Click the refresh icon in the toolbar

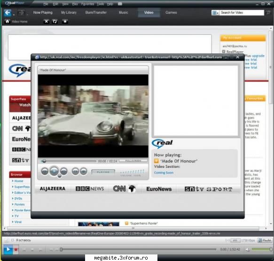(55, 21)
